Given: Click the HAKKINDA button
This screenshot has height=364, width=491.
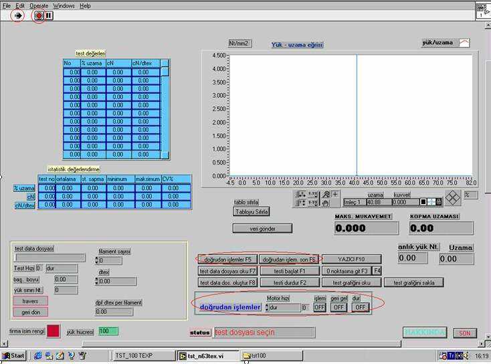Looking at the screenshot, I should tap(425, 333).
